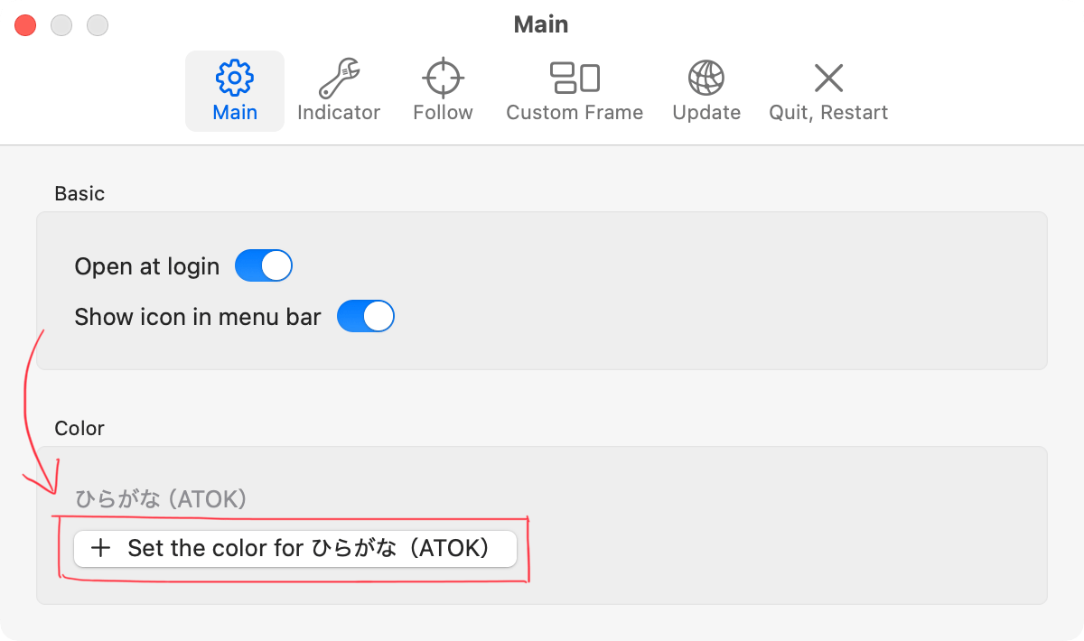The image size is (1084, 641).
Task: Choose the Quit, Restart tab label
Action: [x=828, y=113]
